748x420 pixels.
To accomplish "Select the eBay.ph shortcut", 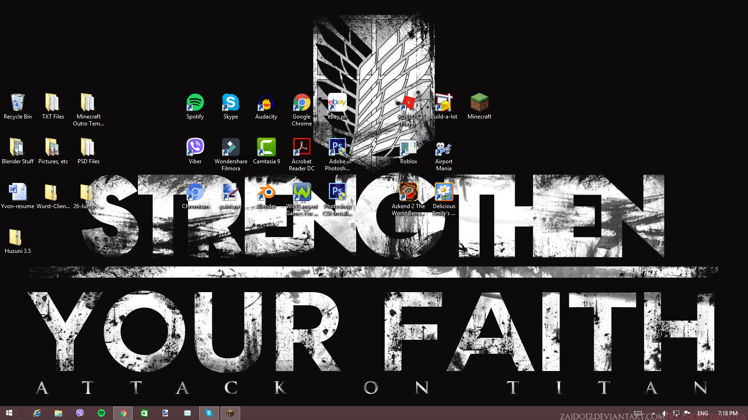I will [x=337, y=106].
